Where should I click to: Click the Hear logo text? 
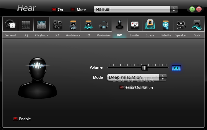26,8
